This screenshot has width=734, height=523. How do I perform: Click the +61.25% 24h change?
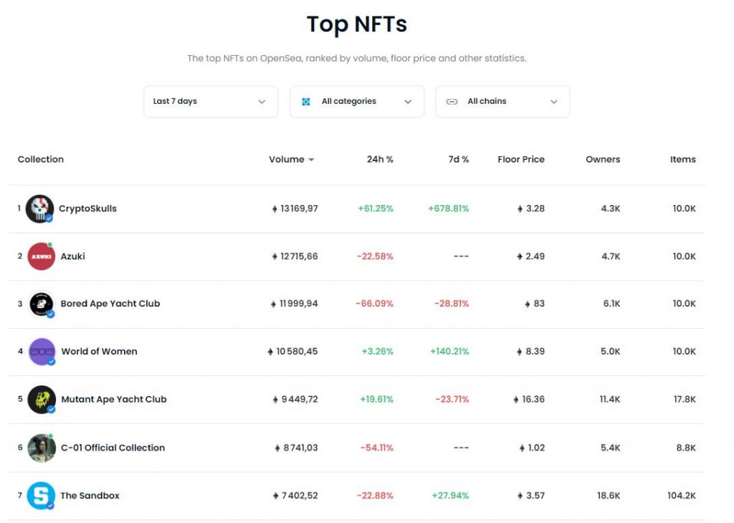coord(376,208)
